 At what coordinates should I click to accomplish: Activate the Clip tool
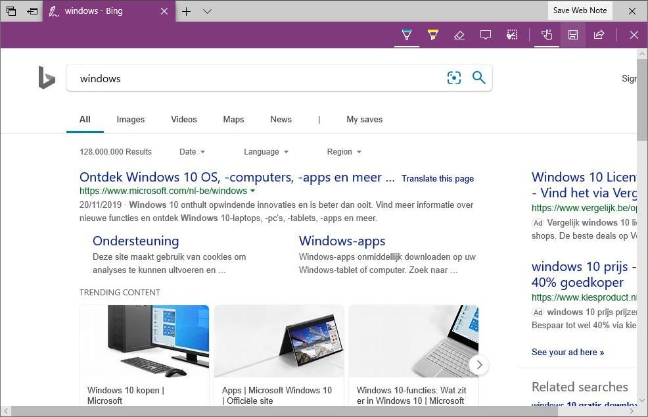pos(512,35)
